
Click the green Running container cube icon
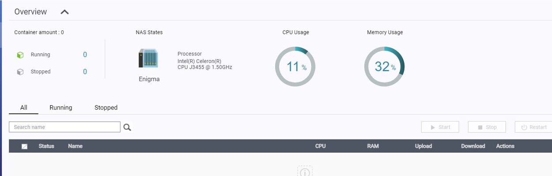point(20,55)
